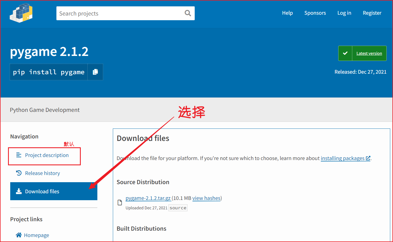Click the PyPI logo
The width and height of the screenshot is (393, 242).
tap(21, 13)
